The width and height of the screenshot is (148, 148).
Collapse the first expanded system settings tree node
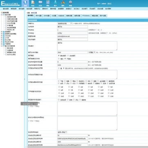coord(2,15)
